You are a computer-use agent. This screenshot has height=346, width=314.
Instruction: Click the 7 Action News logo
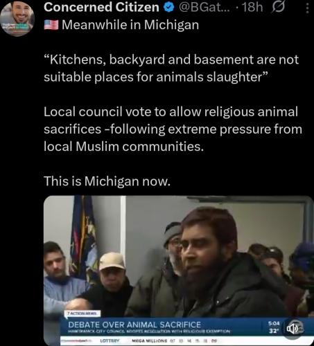coord(82,313)
